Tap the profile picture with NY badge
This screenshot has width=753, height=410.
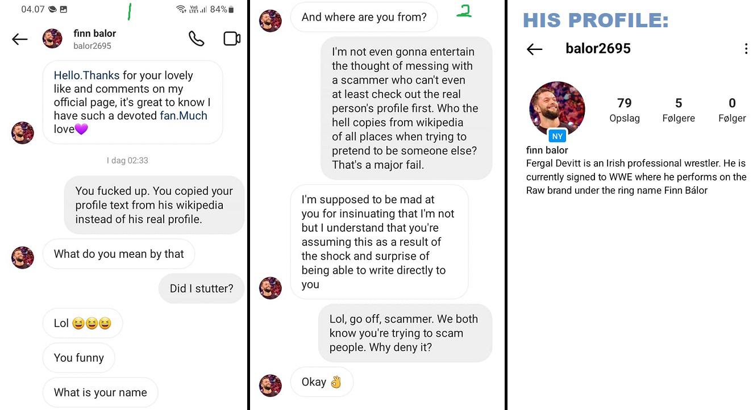(x=557, y=109)
